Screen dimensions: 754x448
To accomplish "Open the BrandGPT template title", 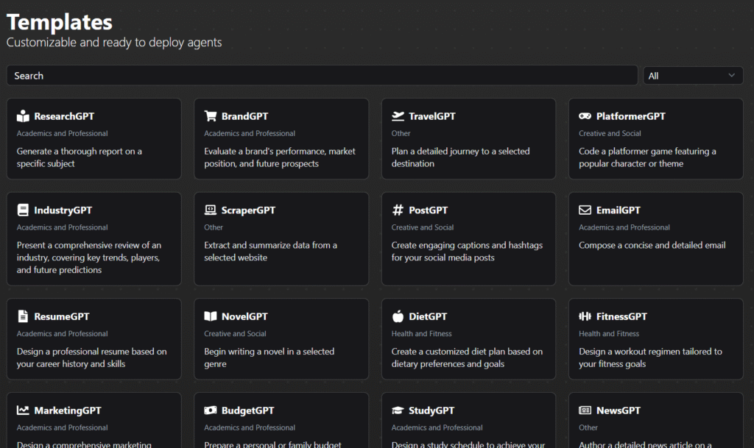I will coord(244,116).
